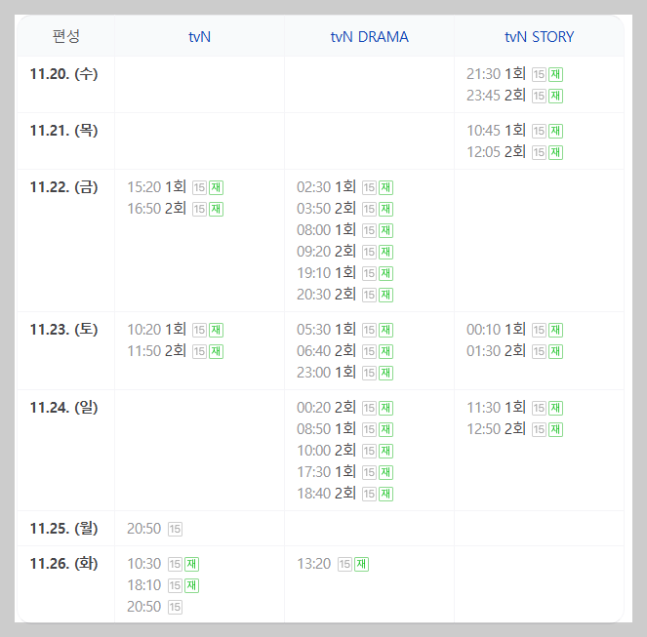
Task: Click the 13:20 tvN DRAMA time
Action: (x=313, y=564)
